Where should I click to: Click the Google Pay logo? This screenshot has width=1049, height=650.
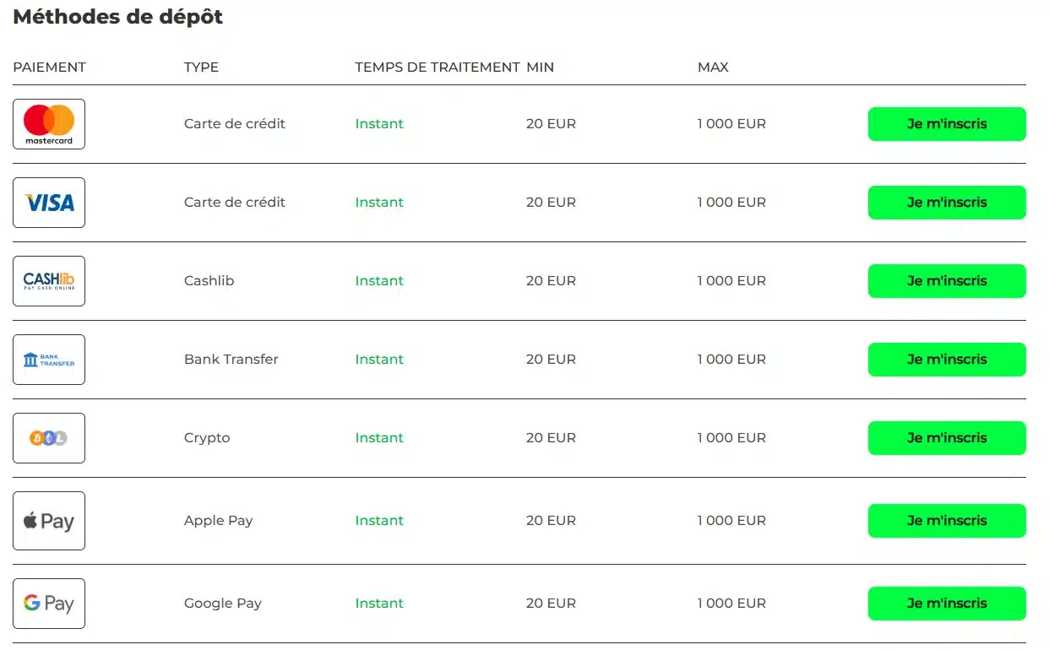[49, 604]
